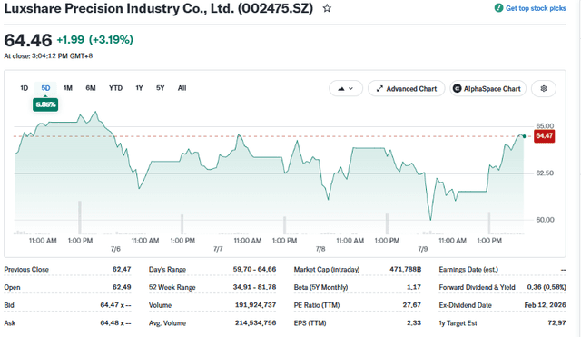Click the Open value 62.49

pos(122,287)
